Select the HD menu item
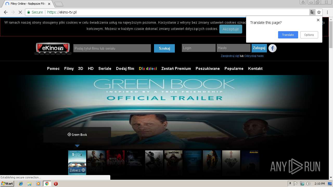The width and height of the screenshot is (333, 187). click(91, 69)
